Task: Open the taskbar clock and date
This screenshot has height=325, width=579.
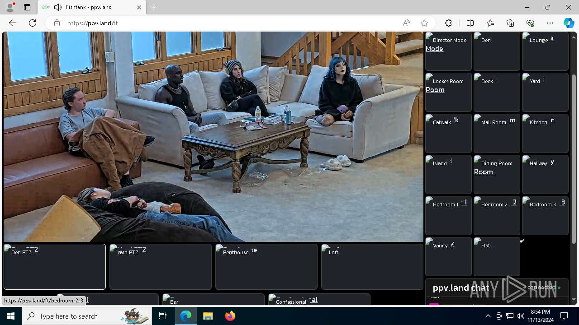Action: coord(540,316)
